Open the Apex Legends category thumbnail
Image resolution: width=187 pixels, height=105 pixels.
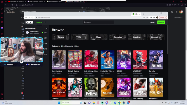point(75,87)
